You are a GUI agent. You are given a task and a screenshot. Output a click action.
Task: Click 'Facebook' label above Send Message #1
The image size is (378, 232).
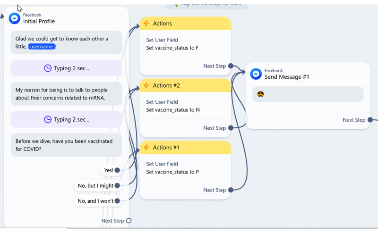point(274,71)
